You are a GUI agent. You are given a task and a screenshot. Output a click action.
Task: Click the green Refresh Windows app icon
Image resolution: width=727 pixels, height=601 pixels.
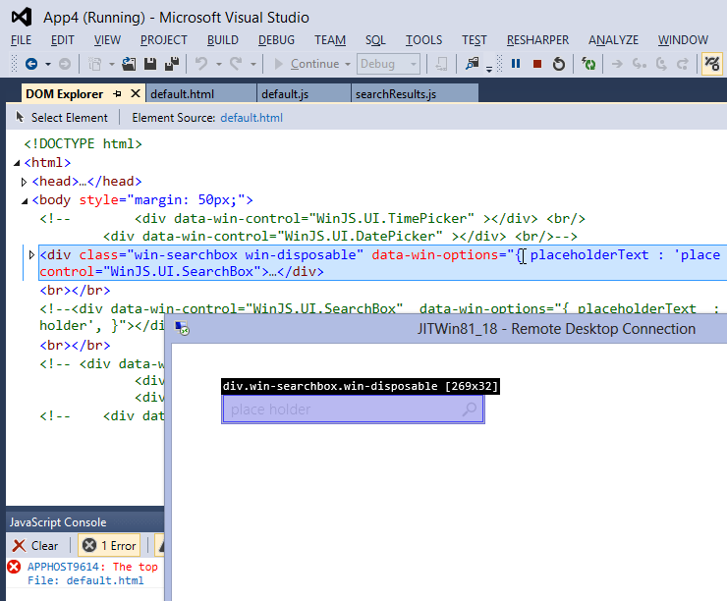(x=588, y=64)
